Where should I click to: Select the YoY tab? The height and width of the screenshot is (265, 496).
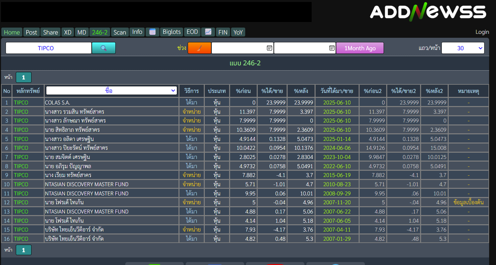coord(238,32)
